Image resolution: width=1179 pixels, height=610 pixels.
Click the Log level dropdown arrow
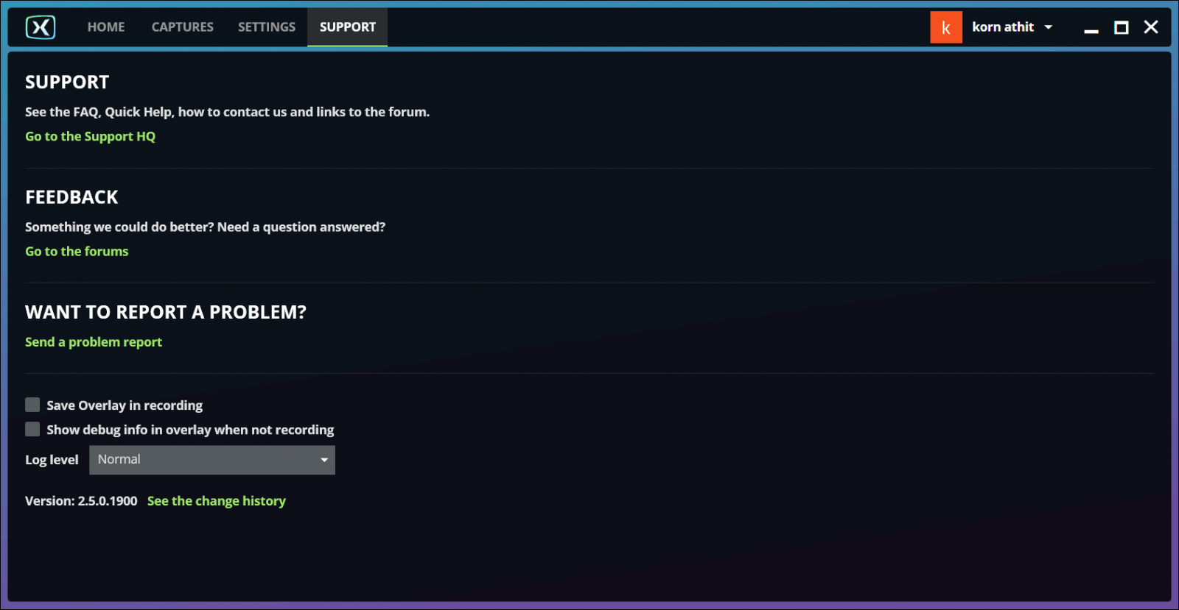(323, 460)
